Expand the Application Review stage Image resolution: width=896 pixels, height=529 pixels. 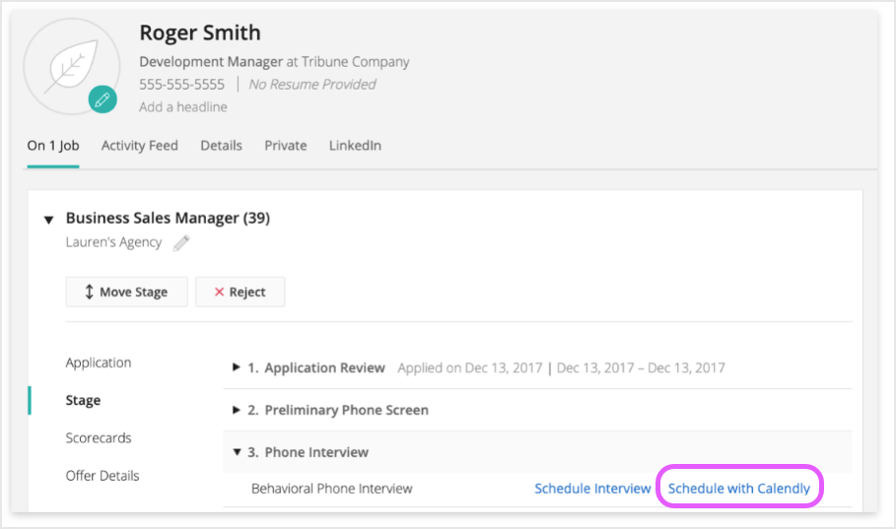pyautogui.click(x=237, y=368)
